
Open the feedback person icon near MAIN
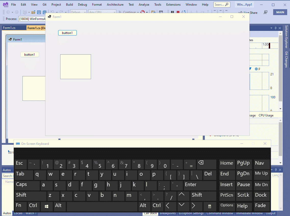click(266, 12)
